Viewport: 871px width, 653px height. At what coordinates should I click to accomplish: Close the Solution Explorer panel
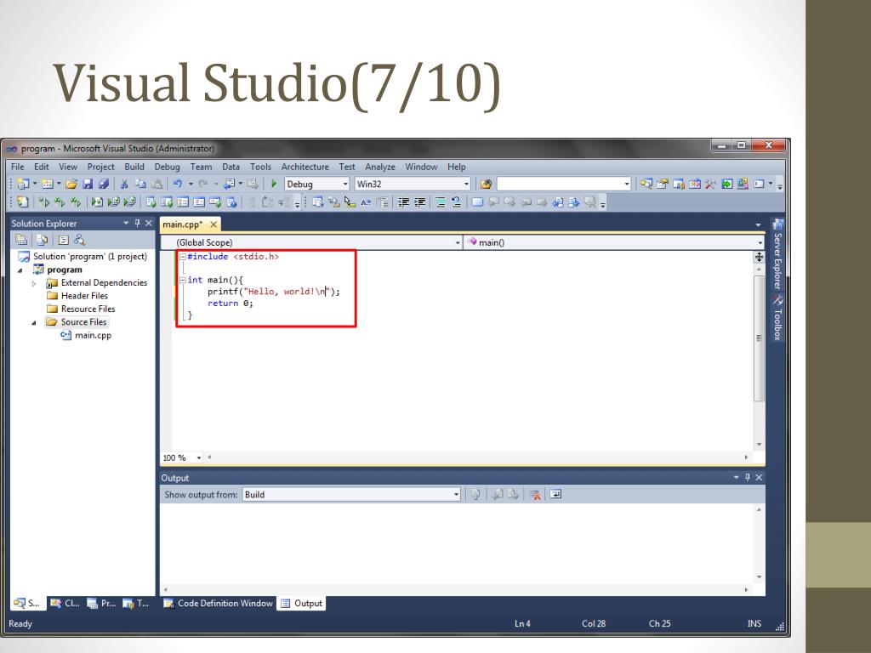[x=148, y=224]
